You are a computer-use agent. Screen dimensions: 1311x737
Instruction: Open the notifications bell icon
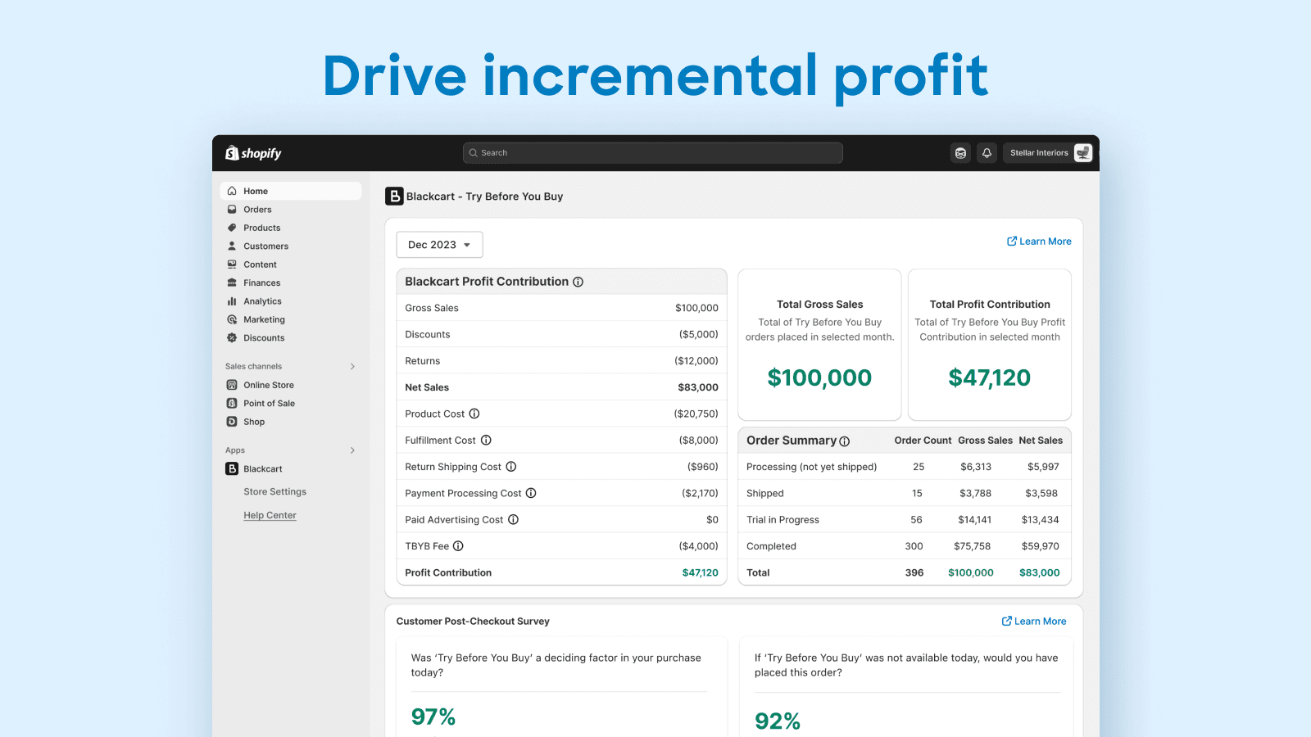987,153
